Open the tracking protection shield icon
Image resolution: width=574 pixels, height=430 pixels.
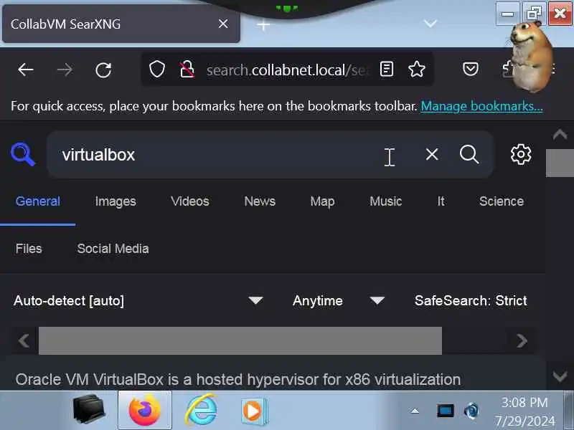pyautogui.click(x=157, y=69)
